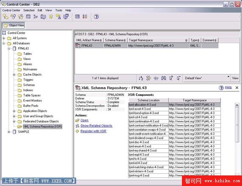
Task: Select the Tables folder in tree
Action: 27,54
